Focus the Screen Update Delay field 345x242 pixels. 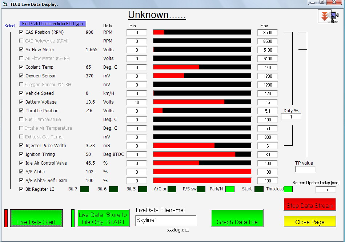(x=325, y=189)
